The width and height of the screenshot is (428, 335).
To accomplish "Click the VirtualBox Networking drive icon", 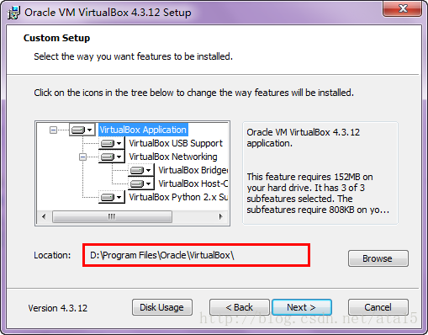I will [111, 157].
